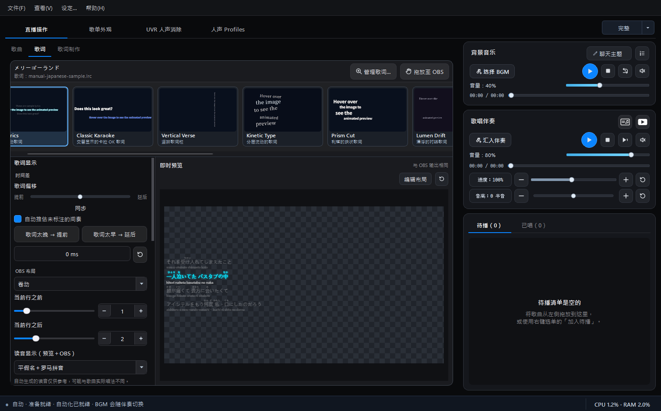Click the 编辑布局 button
This screenshot has width=661, height=411.
[415, 179]
